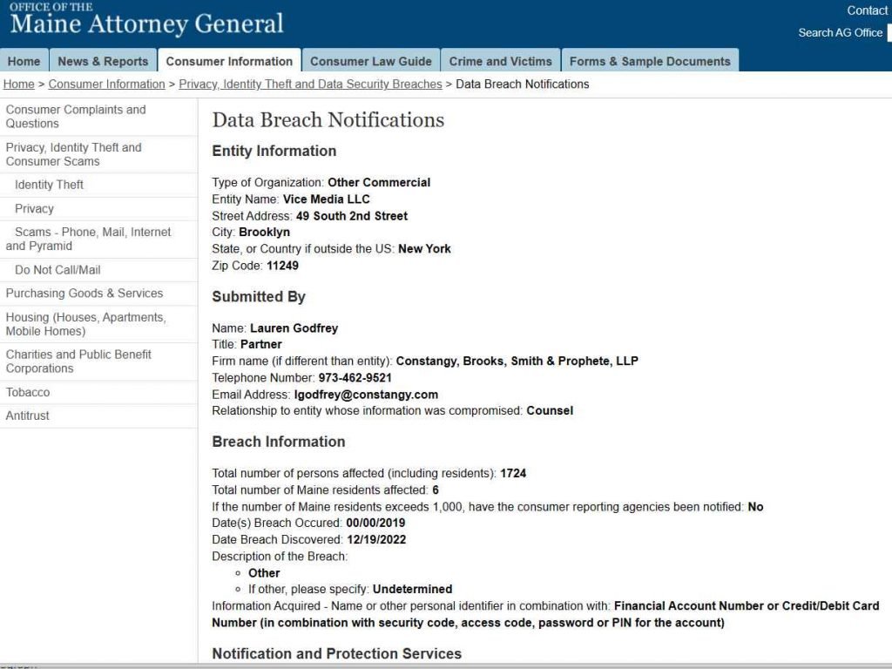The height and width of the screenshot is (669, 892).
Task: Click the Search AG Office label
Action: [841, 32]
